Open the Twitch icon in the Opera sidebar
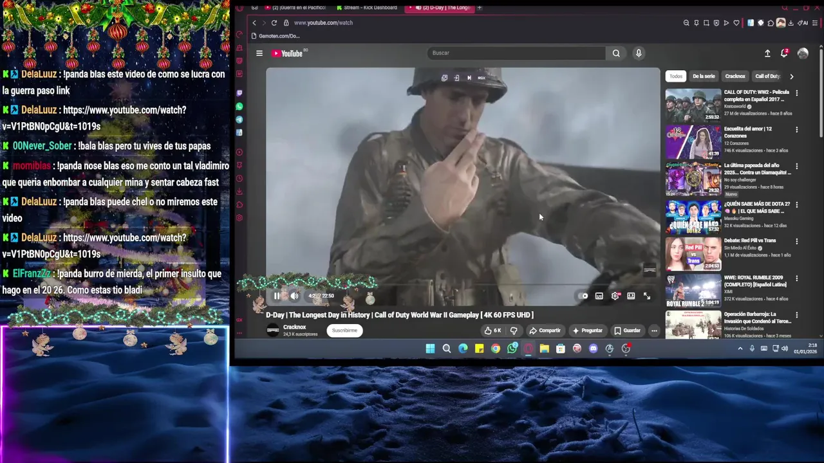The image size is (824, 463). pyautogui.click(x=239, y=93)
